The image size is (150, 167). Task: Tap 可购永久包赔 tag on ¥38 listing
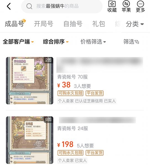(71, 93)
